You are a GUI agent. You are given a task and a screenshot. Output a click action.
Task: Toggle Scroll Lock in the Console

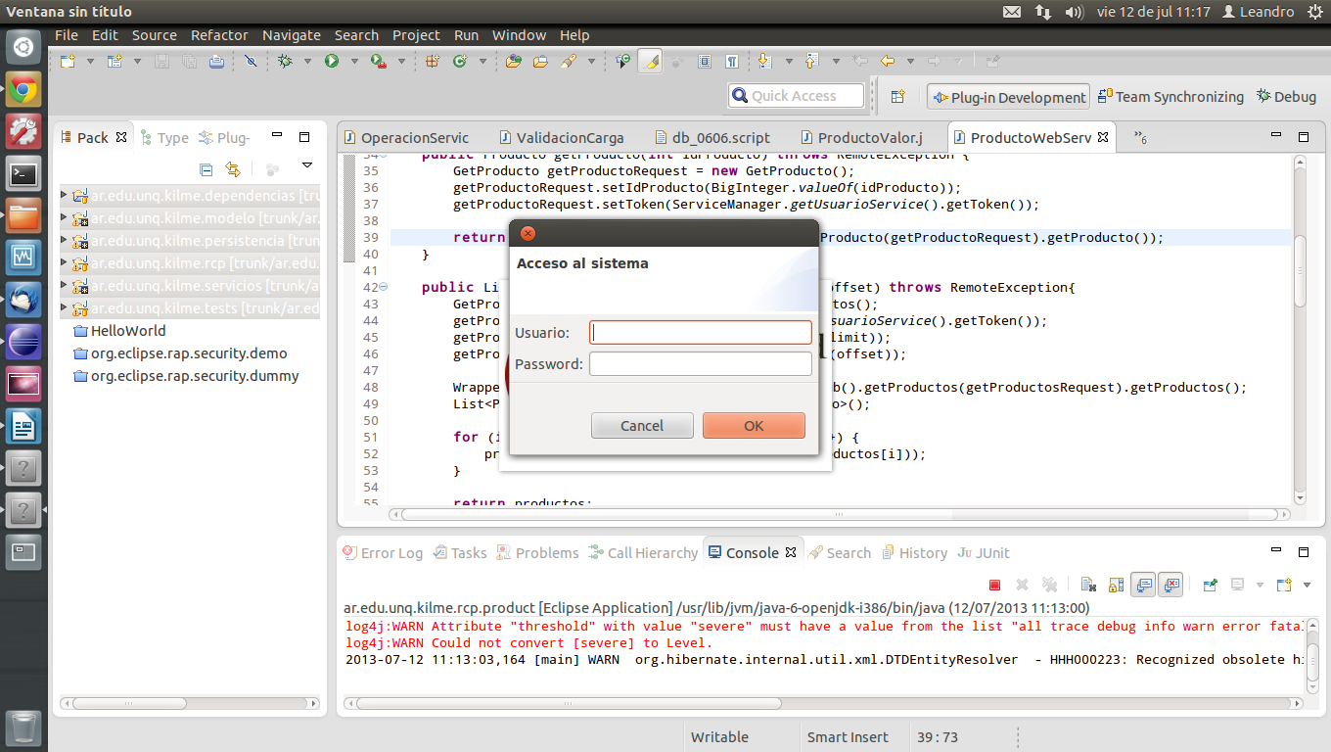tap(1115, 585)
